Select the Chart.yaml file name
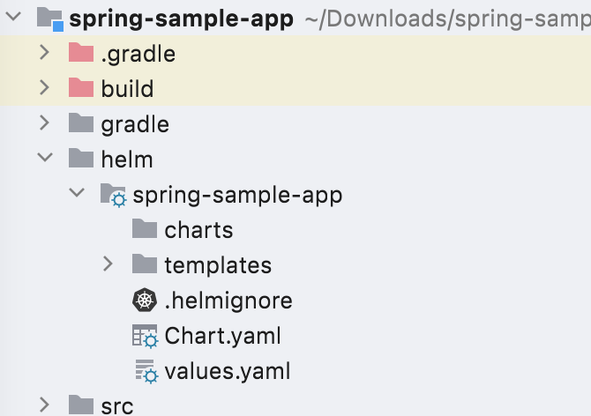The height and width of the screenshot is (416, 591). [x=222, y=336]
